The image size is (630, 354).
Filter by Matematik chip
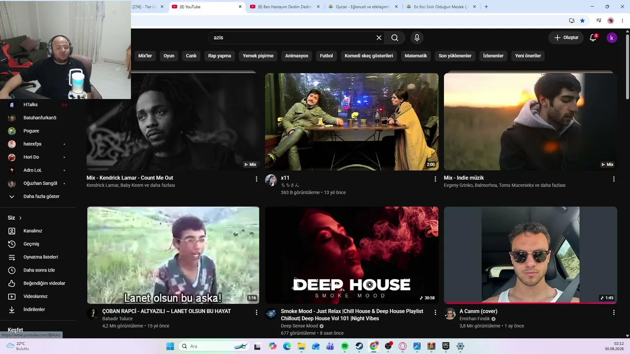[x=416, y=56]
